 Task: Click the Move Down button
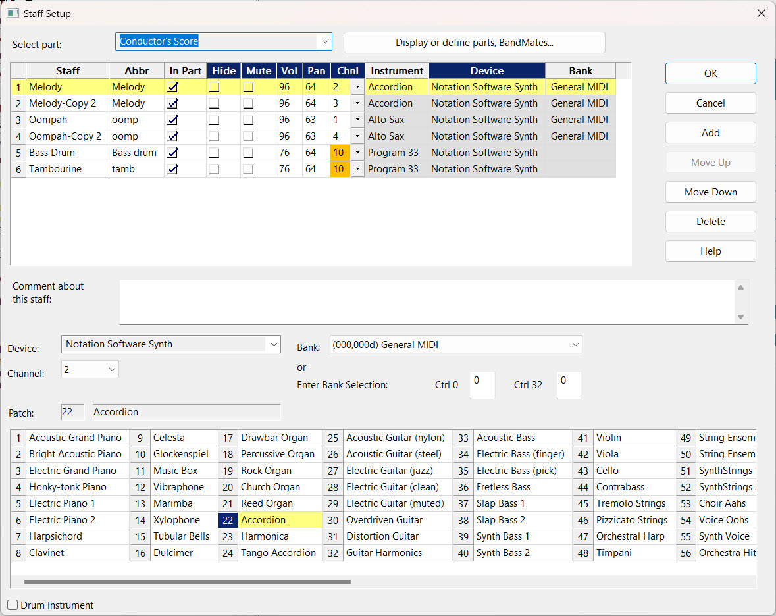[x=710, y=192]
